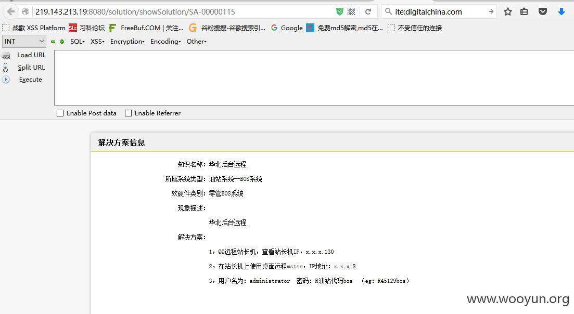574x314 pixels.
Task: Click the green plus icon in HackBar
Action: click(x=62, y=42)
